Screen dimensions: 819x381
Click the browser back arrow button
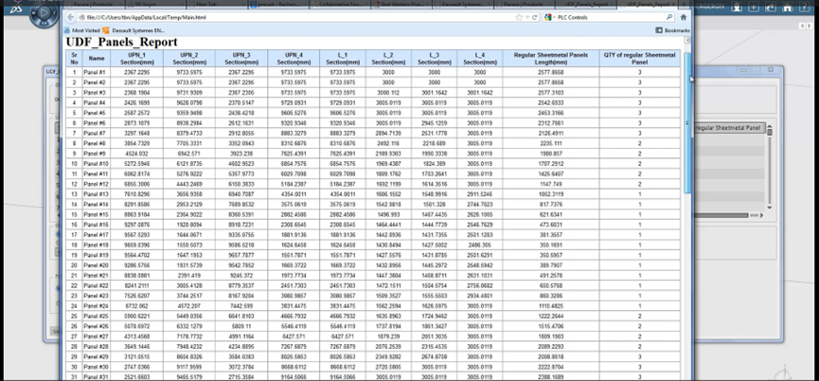[x=72, y=17]
